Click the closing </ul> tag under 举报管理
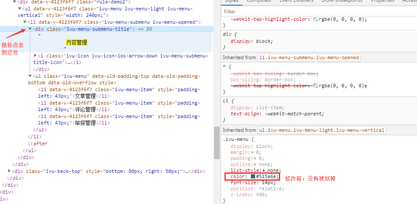The height and width of the screenshot is (204, 417). pos(40,130)
